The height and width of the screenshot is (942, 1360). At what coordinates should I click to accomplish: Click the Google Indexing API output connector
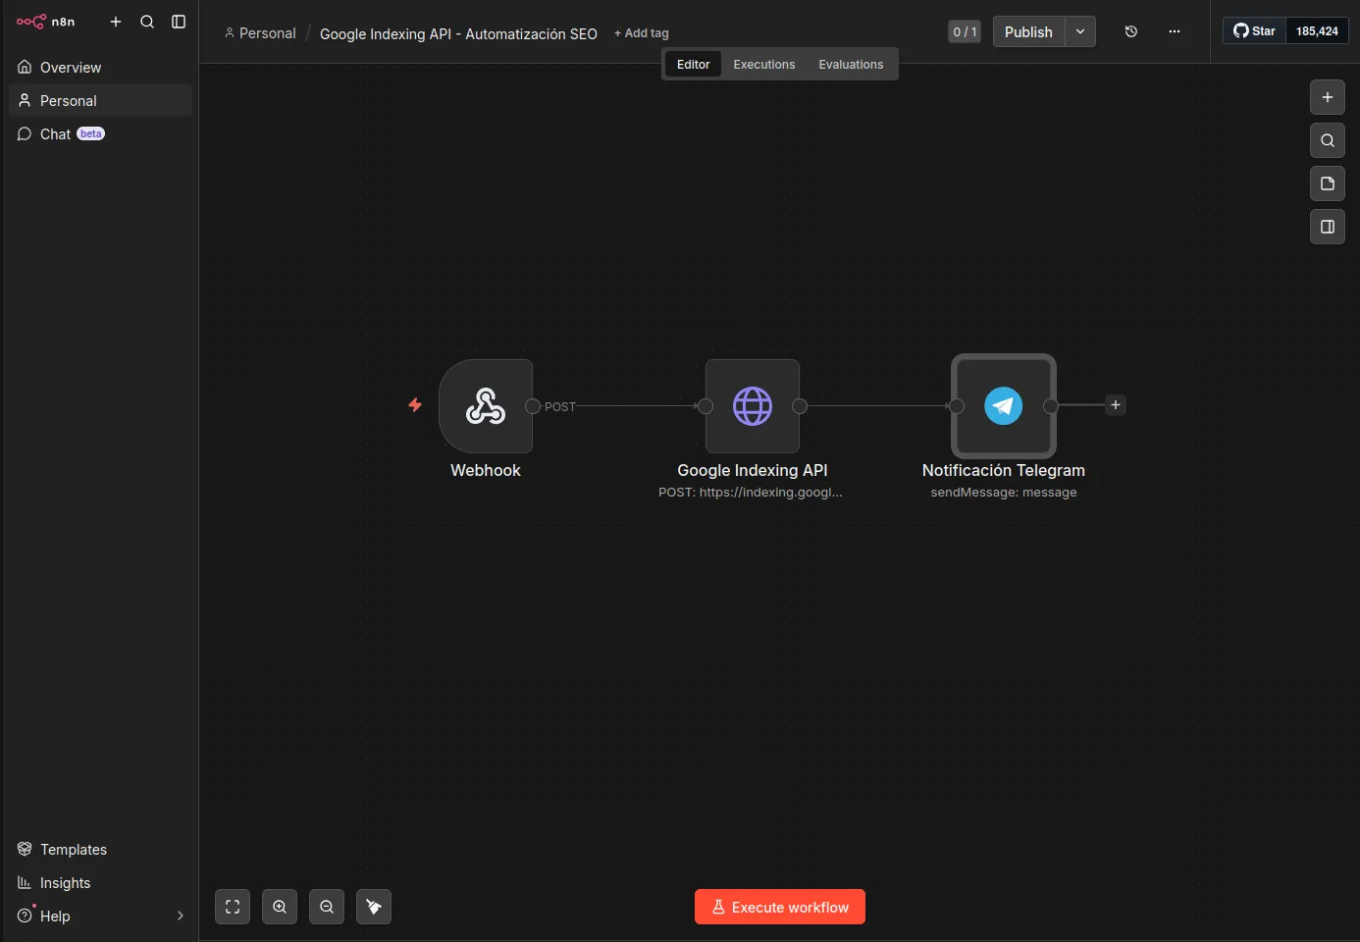(800, 406)
